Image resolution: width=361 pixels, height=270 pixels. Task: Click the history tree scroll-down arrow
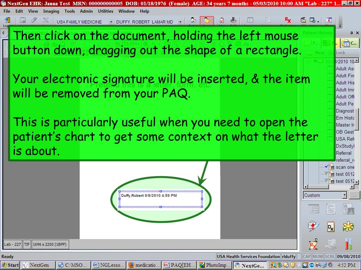click(357, 182)
